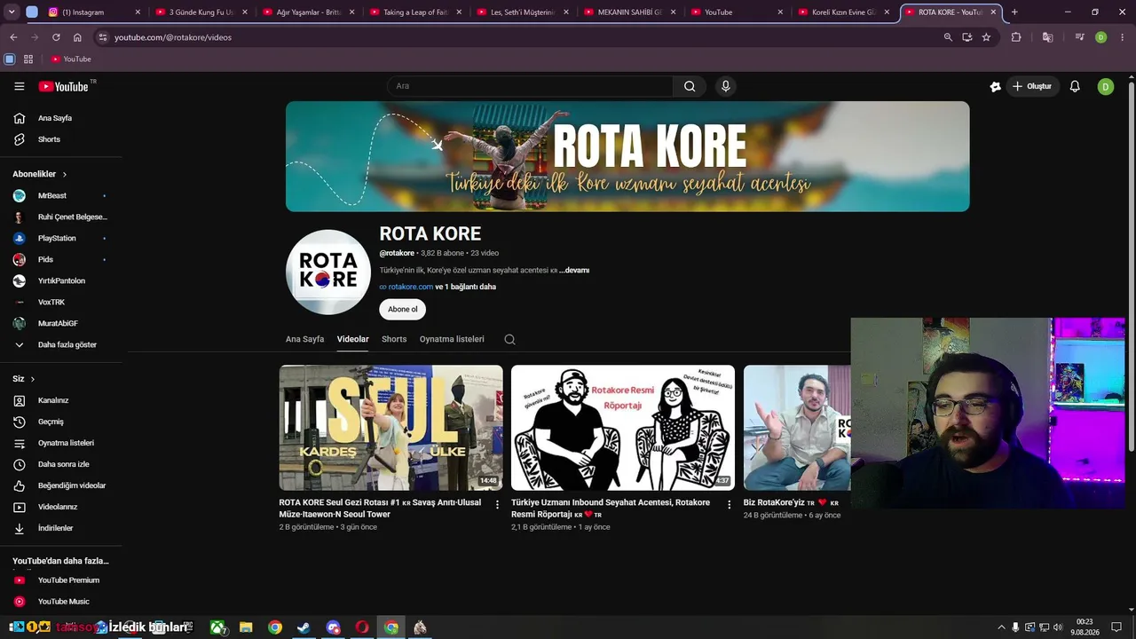1136x639 pixels.
Task: Open the Opera icon in the taskbar
Action: click(362, 627)
